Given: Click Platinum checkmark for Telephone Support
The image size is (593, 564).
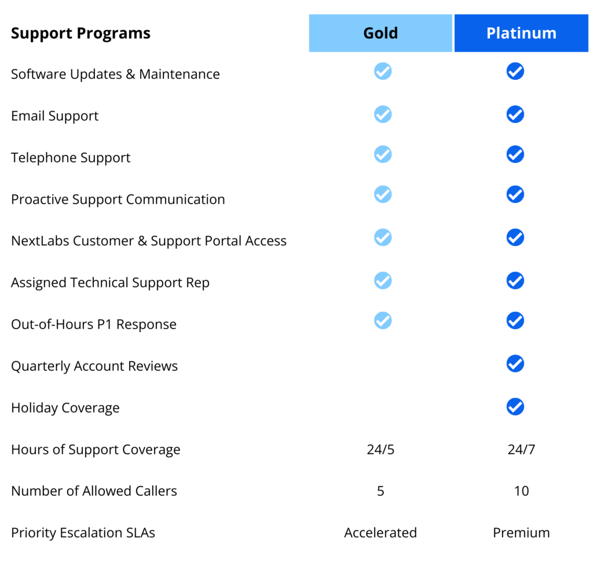Looking at the screenshot, I should [x=515, y=154].
